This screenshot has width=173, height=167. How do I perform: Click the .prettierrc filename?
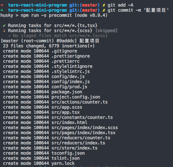[66, 61]
